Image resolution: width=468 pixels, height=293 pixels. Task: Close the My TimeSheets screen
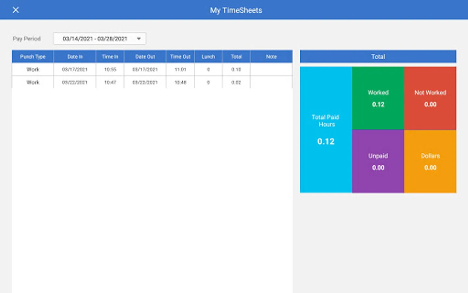pos(16,10)
